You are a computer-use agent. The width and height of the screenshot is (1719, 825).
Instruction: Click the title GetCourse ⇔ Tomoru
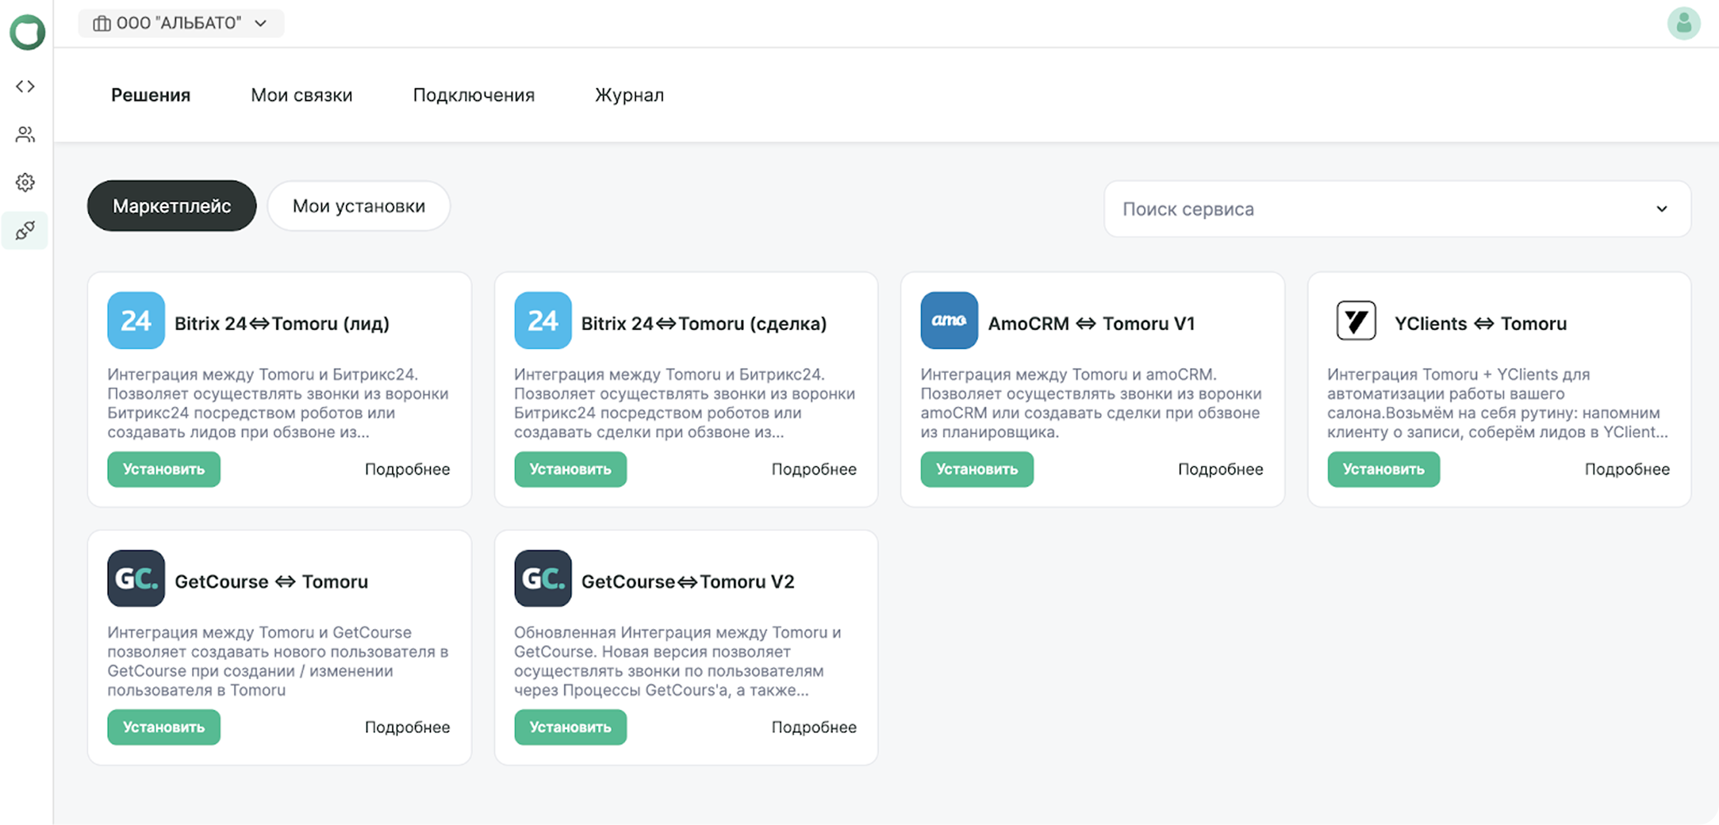(x=271, y=581)
